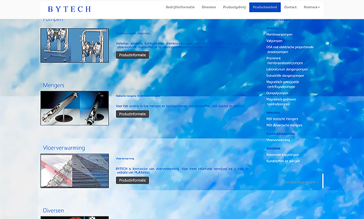The height and width of the screenshot is (219, 364).
Task: Go to the Diensten page
Action: pos(209,7)
